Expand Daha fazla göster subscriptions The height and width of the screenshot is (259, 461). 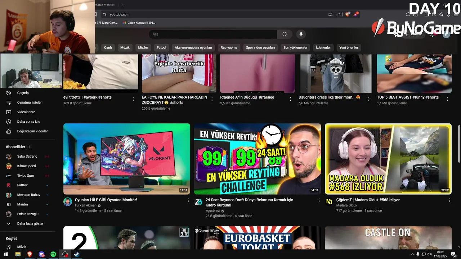tap(30, 223)
